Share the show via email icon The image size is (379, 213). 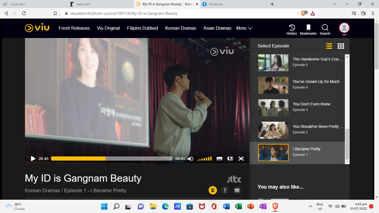tap(237, 190)
